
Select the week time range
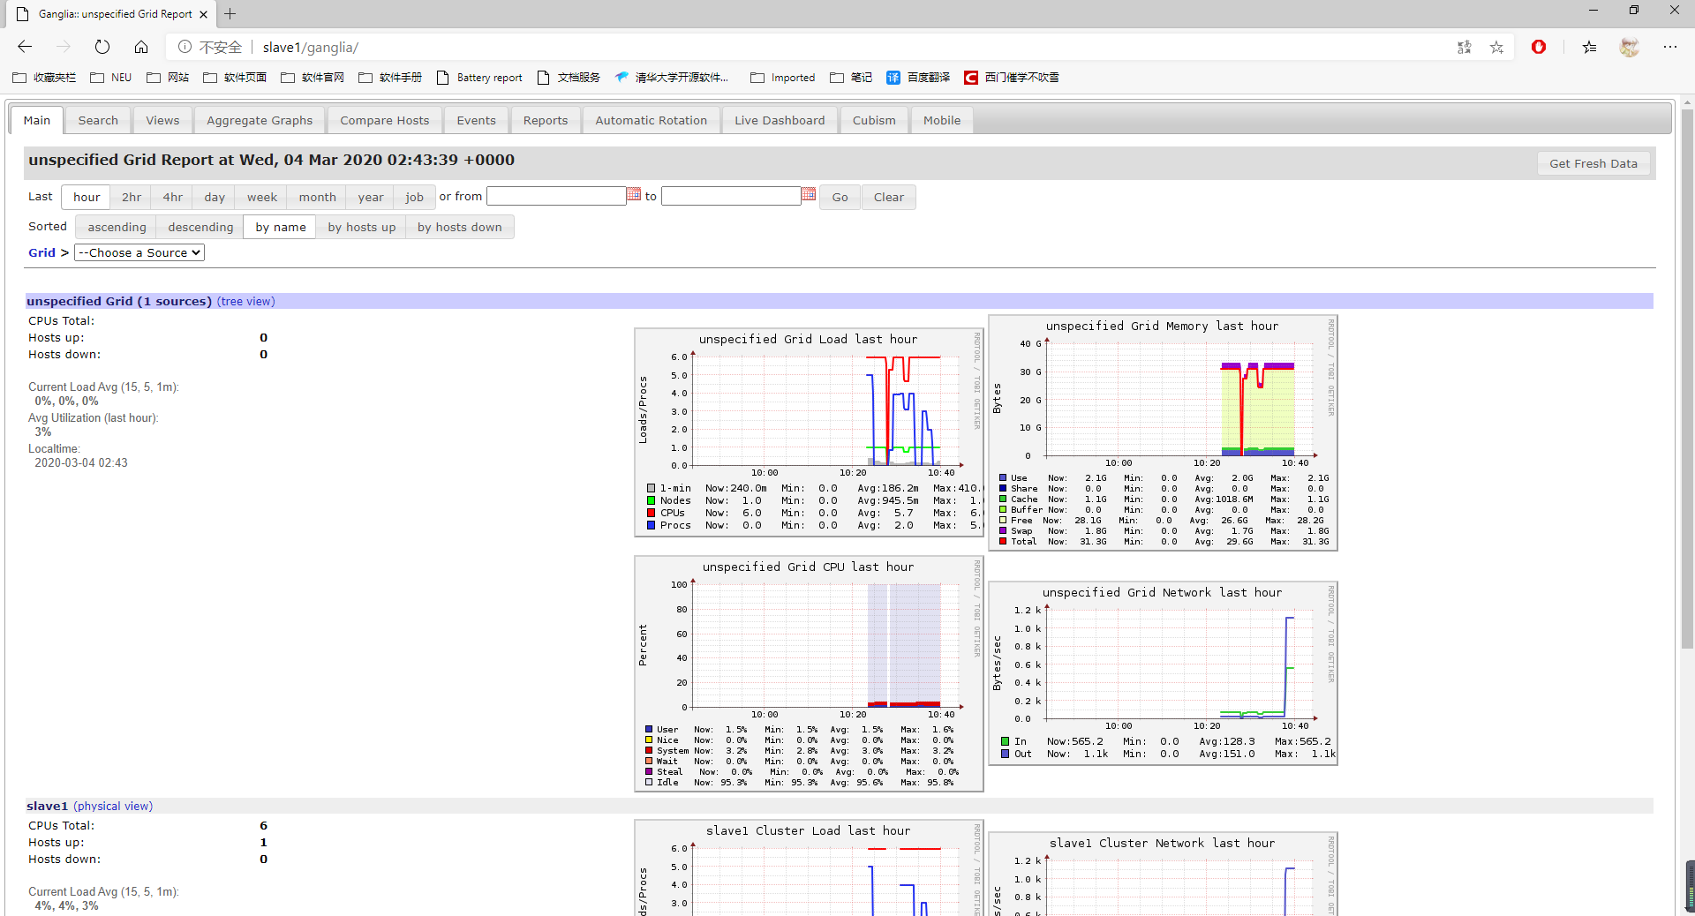[x=262, y=197]
